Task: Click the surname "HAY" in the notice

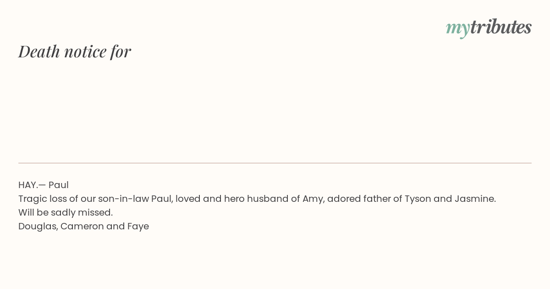Action: click(27, 185)
